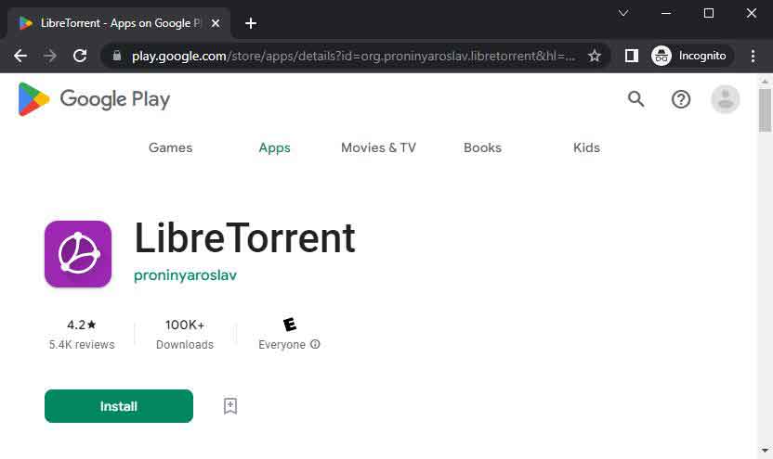Reload the Google Play page
Image resolution: width=773 pixels, height=459 pixels.
pyautogui.click(x=80, y=56)
